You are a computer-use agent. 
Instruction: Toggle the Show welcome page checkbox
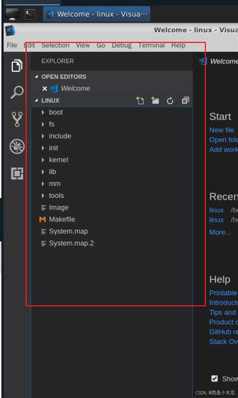click(214, 378)
